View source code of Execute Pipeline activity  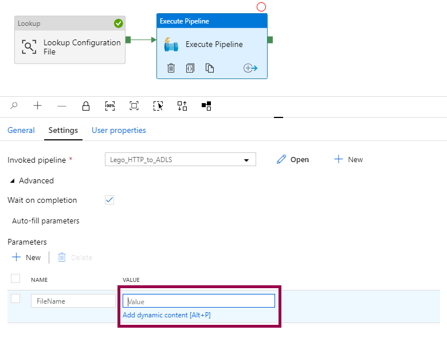(x=190, y=68)
